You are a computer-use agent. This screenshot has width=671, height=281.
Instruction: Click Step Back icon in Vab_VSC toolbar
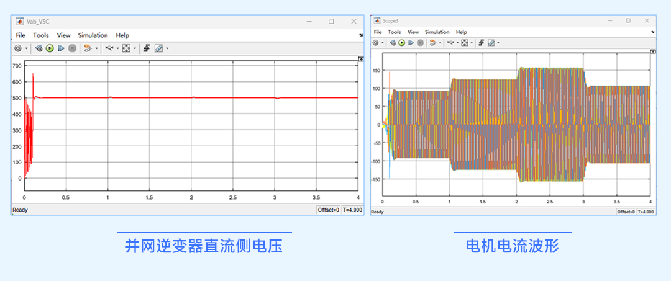click(x=39, y=48)
